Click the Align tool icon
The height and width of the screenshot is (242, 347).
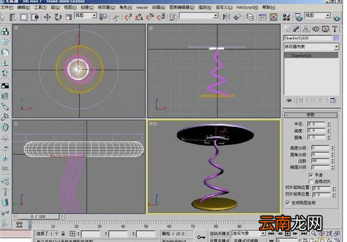tap(237, 17)
